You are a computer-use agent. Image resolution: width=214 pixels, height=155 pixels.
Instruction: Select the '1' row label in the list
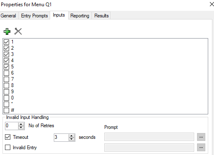[x=12, y=42]
